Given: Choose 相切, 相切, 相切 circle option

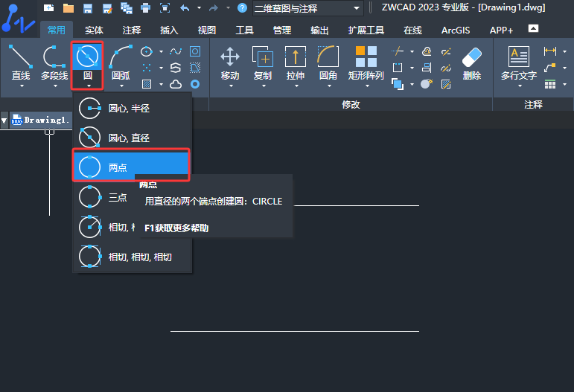Looking at the screenshot, I should [x=133, y=257].
